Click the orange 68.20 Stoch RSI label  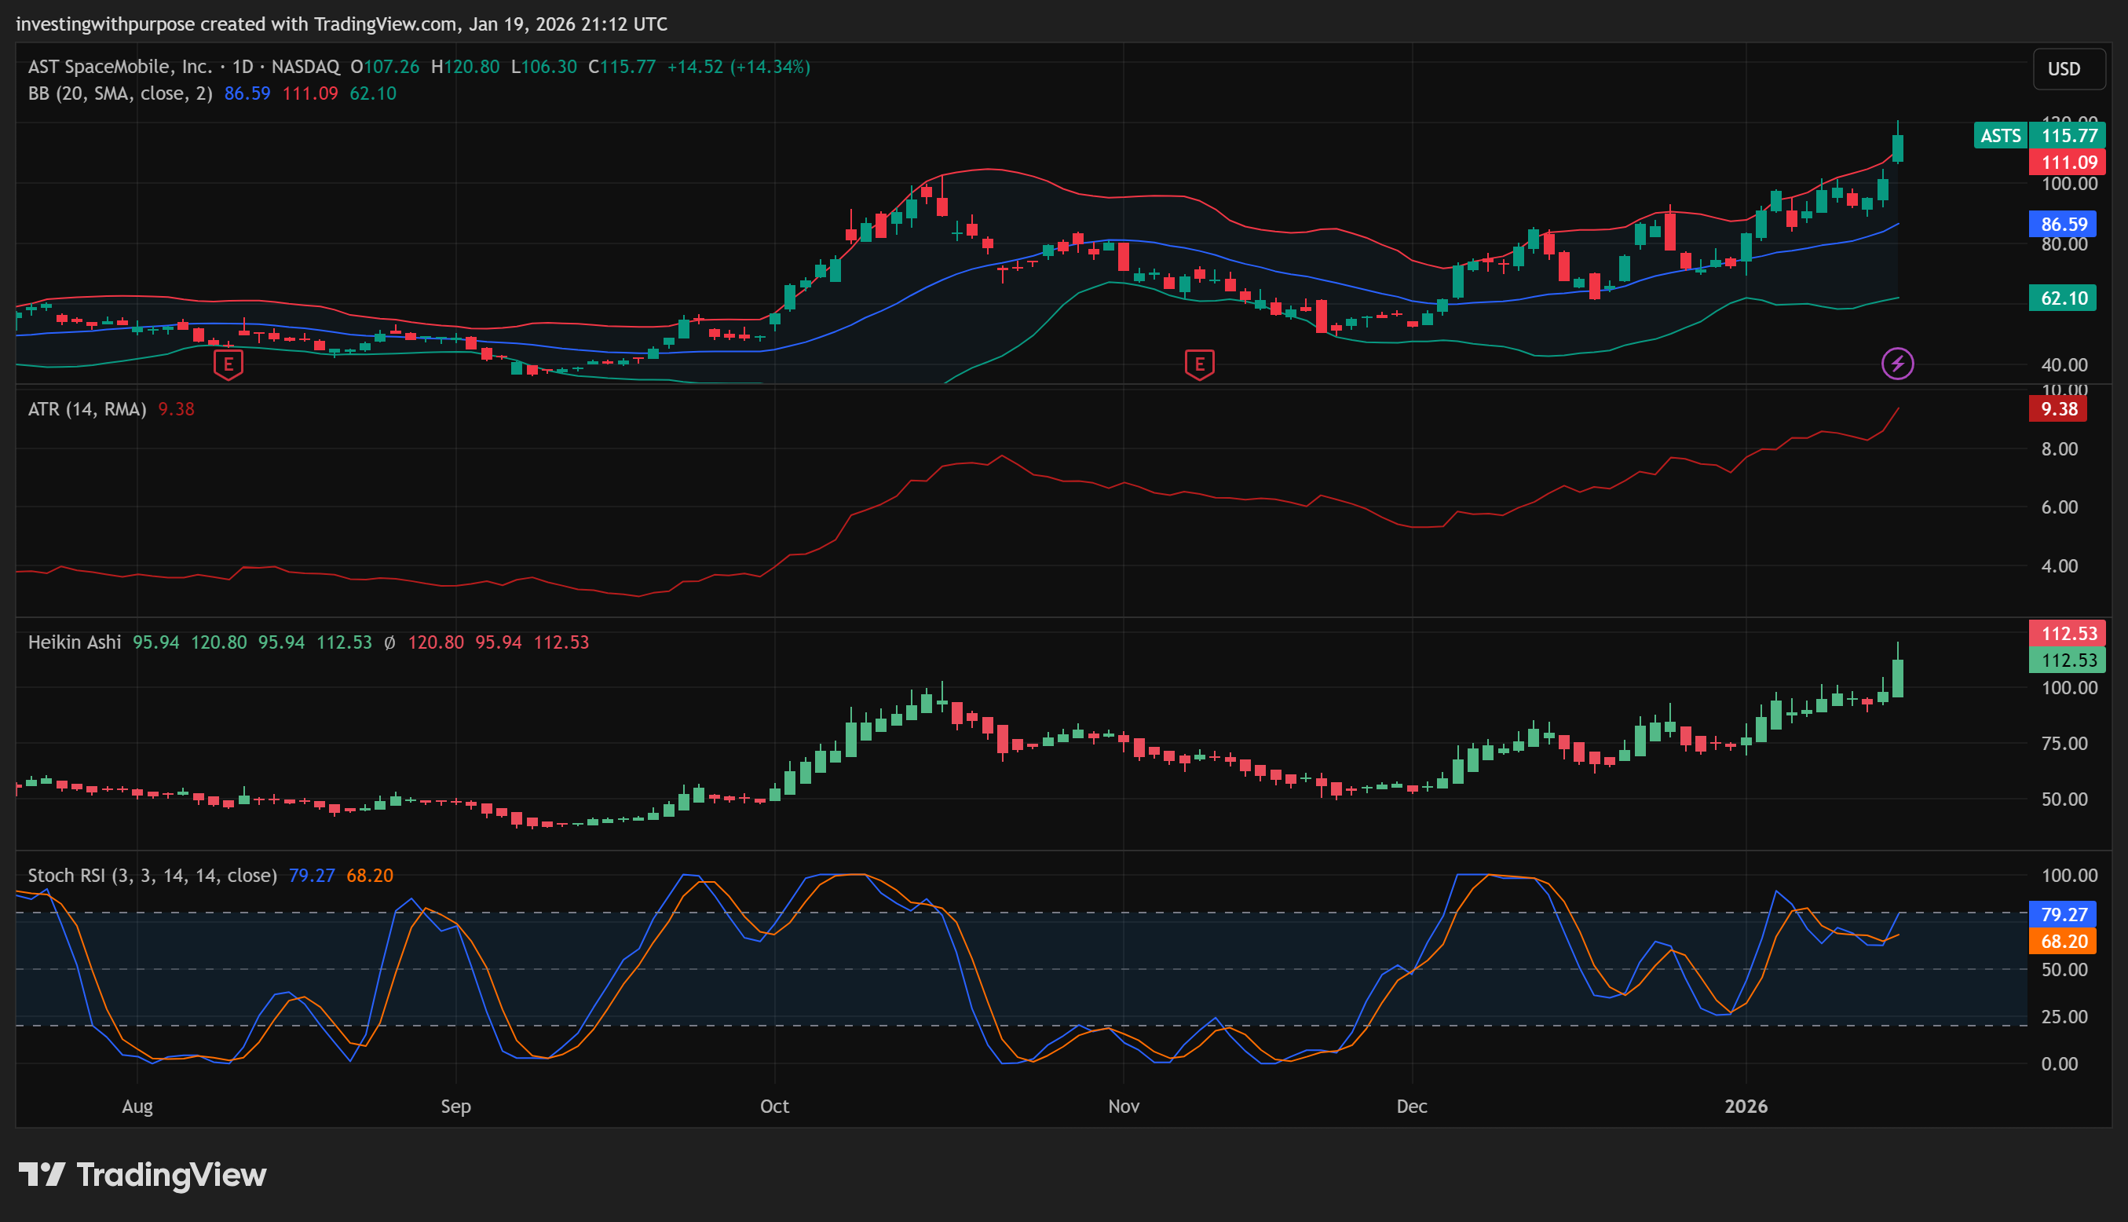[x=2063, y=941]
